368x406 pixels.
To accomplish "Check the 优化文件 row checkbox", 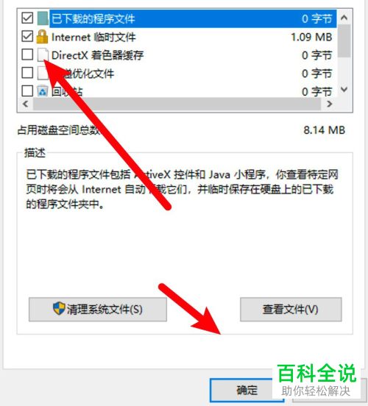I will click(x=27, y=73).
